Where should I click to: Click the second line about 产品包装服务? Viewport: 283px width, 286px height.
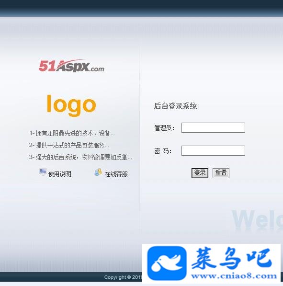[x=69, y=145]
